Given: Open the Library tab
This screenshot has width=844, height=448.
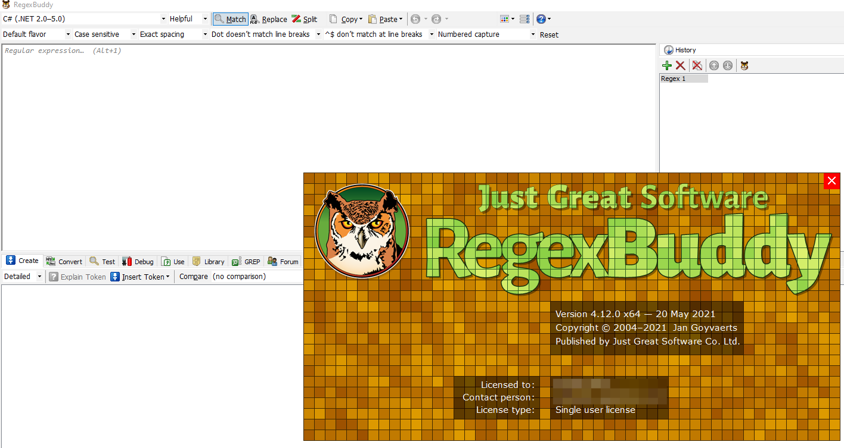Looking at the screenshot, I should (x=208, y=261).
